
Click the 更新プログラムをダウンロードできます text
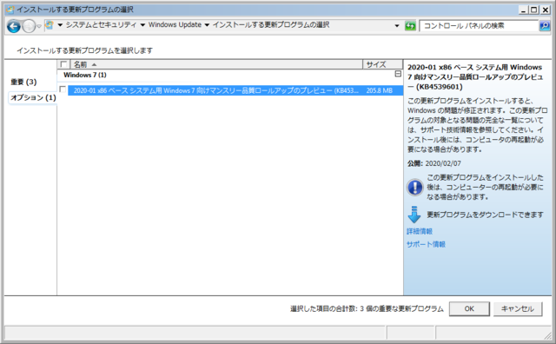[x=485, y=215]
